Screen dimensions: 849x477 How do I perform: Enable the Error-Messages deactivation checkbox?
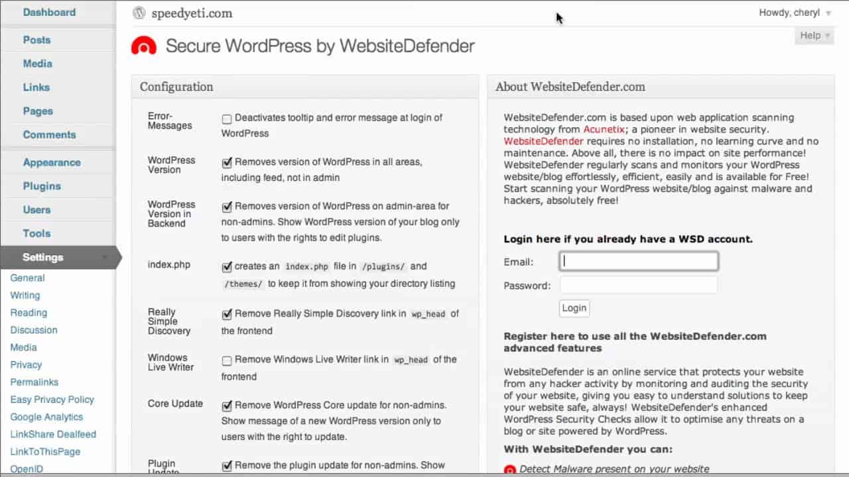click(227, 119)
